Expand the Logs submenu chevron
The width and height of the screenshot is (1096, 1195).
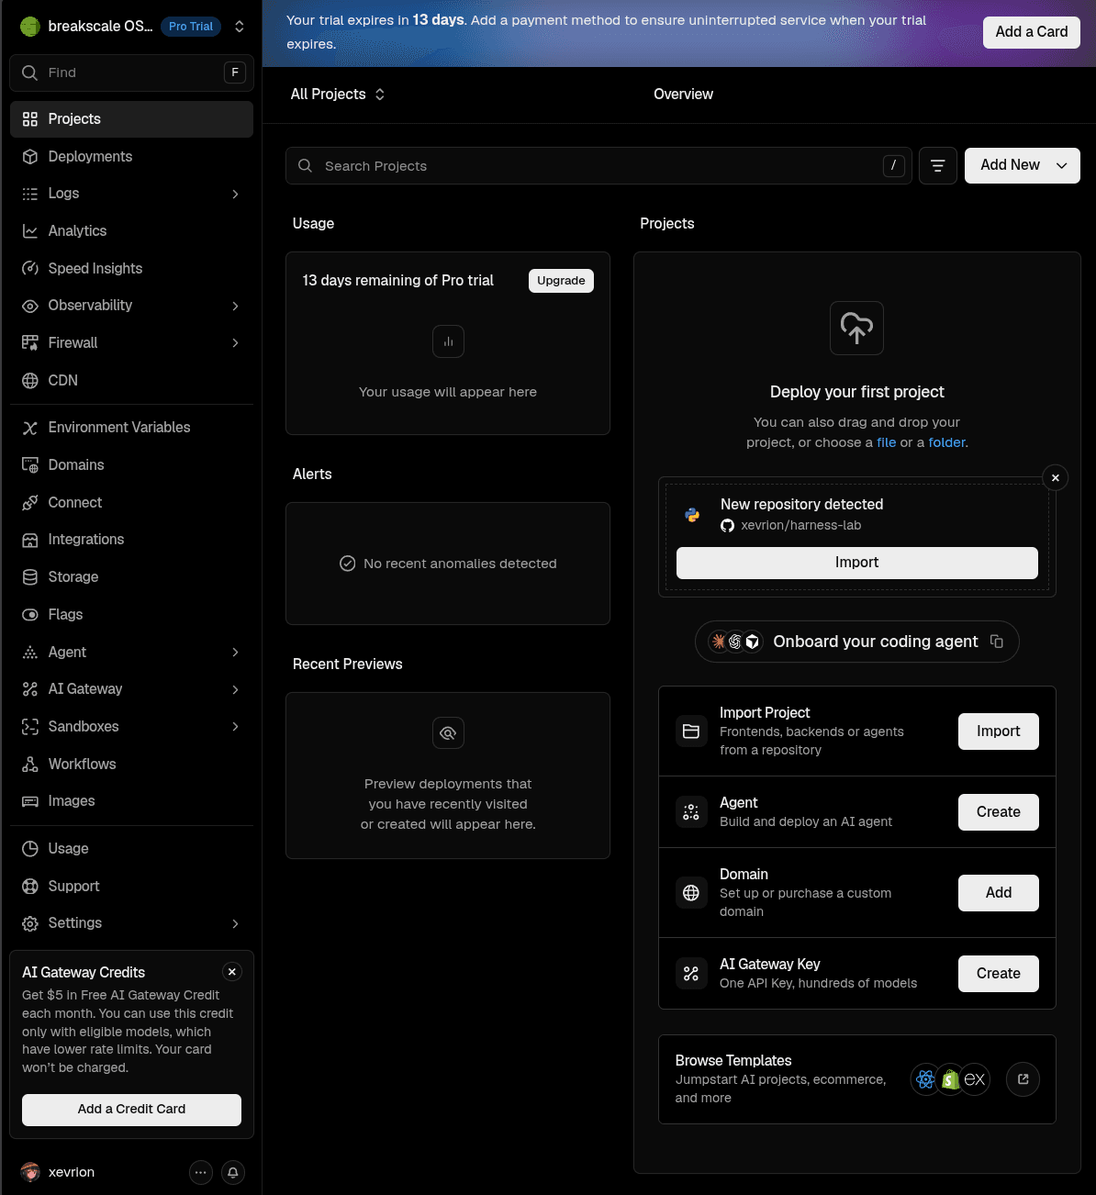pos(236,194)
